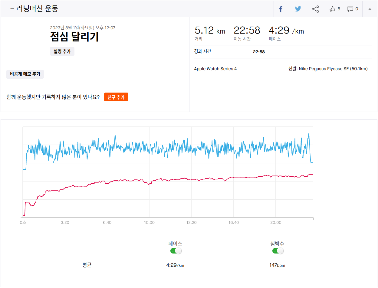Collapse the header using the up arrow

point(370,9)
